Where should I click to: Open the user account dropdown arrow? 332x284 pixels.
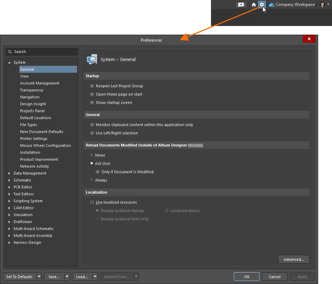coord(329,5)
